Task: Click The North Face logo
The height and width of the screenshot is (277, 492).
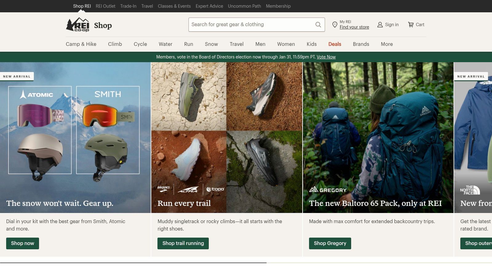Action: point(470,190)
